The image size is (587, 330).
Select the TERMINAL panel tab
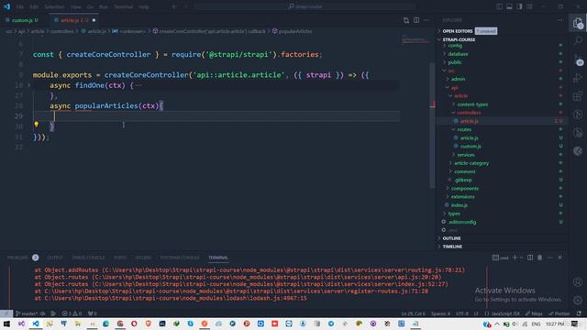218,258
